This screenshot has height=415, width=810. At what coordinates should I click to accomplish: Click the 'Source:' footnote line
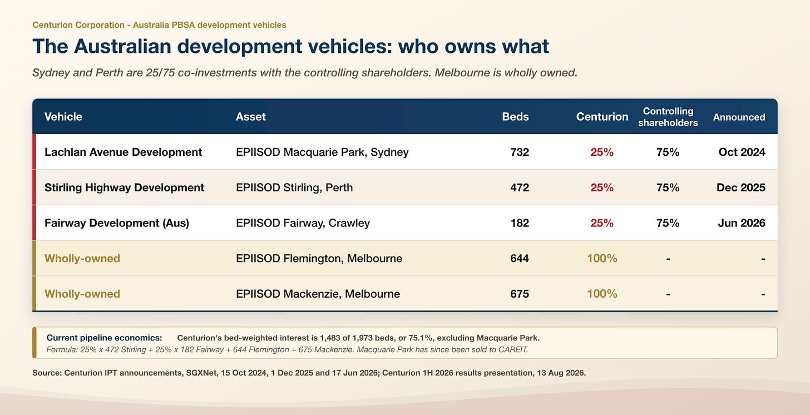coord(309,373)
